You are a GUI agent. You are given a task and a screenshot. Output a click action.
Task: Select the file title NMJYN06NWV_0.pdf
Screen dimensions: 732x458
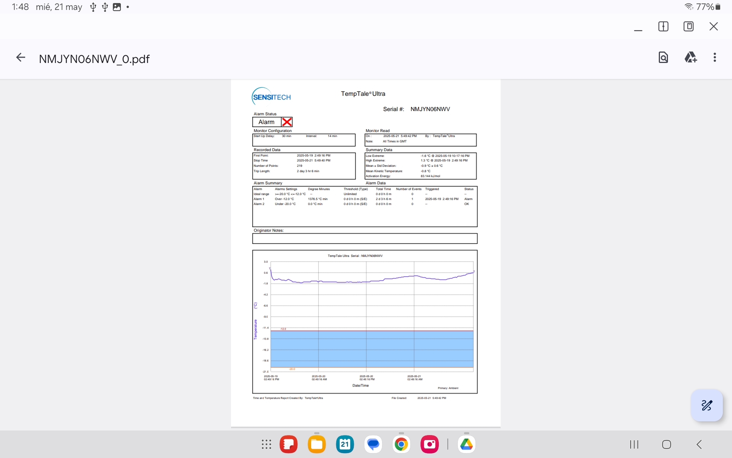click(x=94, y=59)
